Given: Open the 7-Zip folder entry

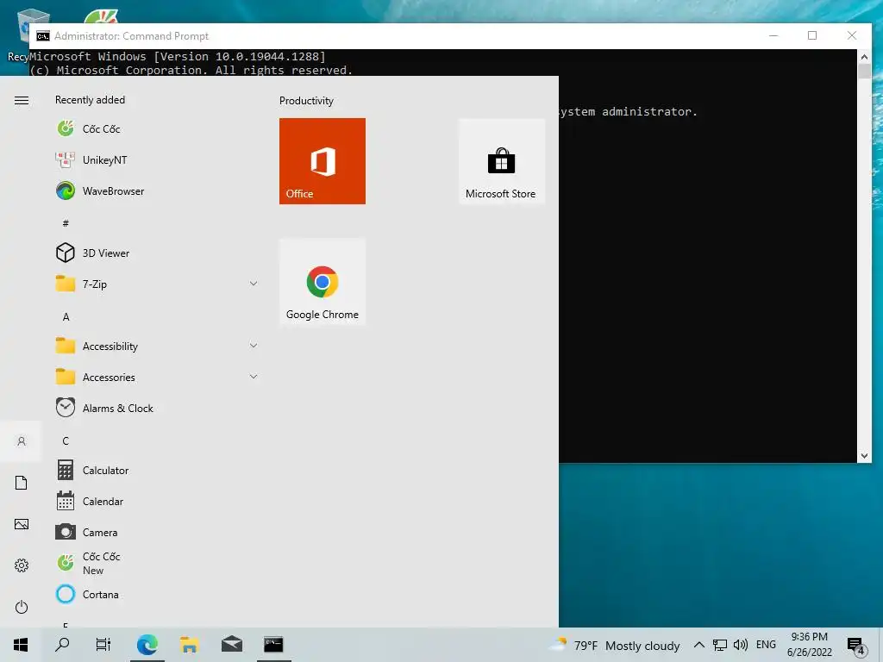Looking at the screenshot, I should pyautogui.click(x=158, y=284).
